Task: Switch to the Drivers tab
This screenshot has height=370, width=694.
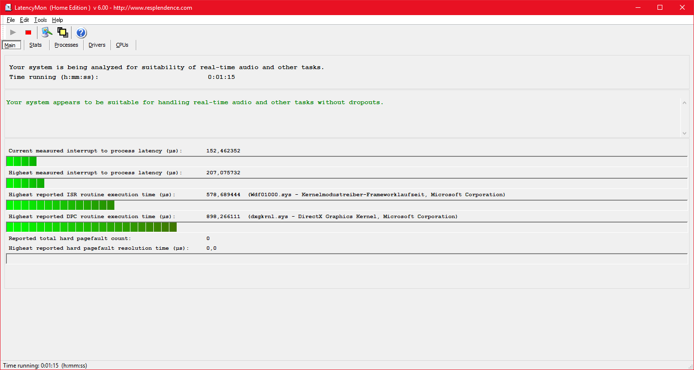Action: coord(97,45)
